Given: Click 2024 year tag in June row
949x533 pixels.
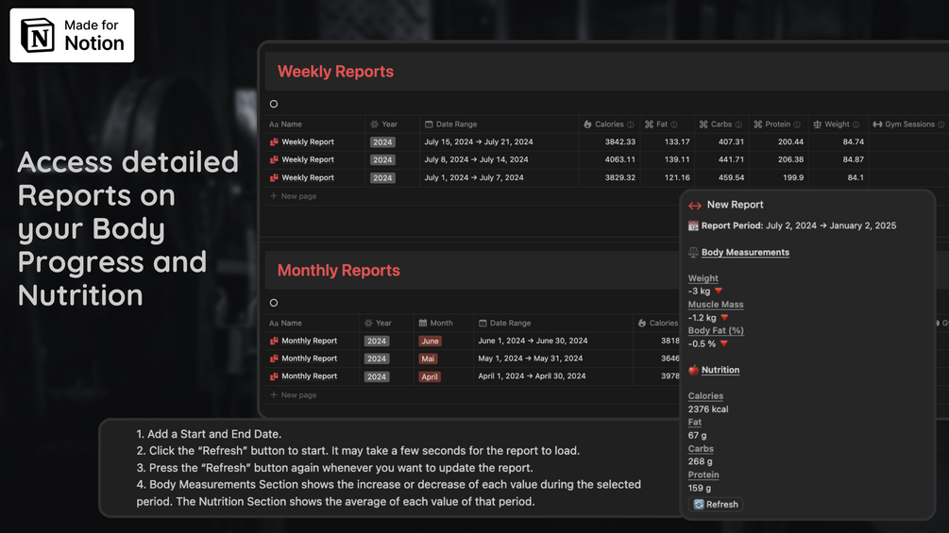Looking at the screenshot, I should click(x=377, y=341).
